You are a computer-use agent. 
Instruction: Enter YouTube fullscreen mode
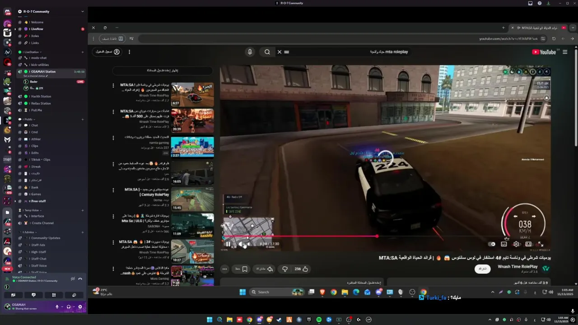541,244
